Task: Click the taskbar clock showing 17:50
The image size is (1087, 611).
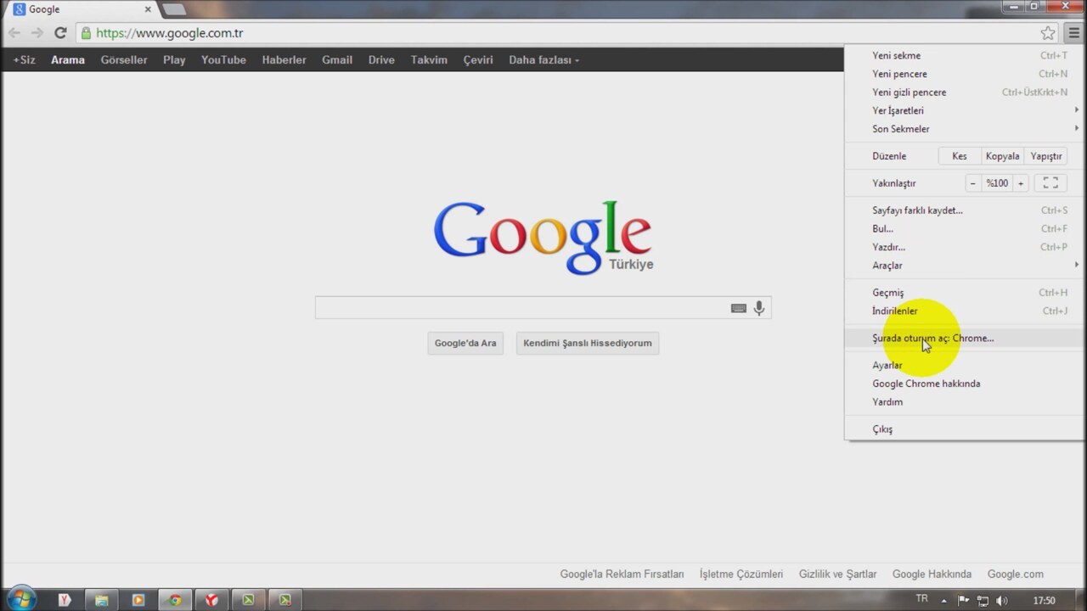Action: coord(1044,600)
